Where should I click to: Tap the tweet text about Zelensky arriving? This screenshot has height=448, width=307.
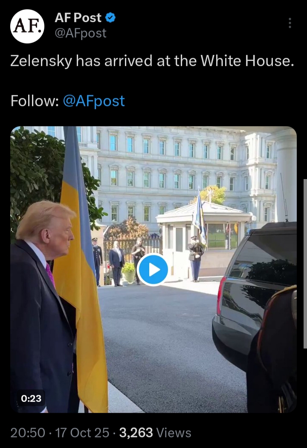coord(152,61)
